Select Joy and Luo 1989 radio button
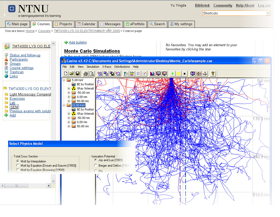Viewport: 280px width, 217px height. (96, 160)
